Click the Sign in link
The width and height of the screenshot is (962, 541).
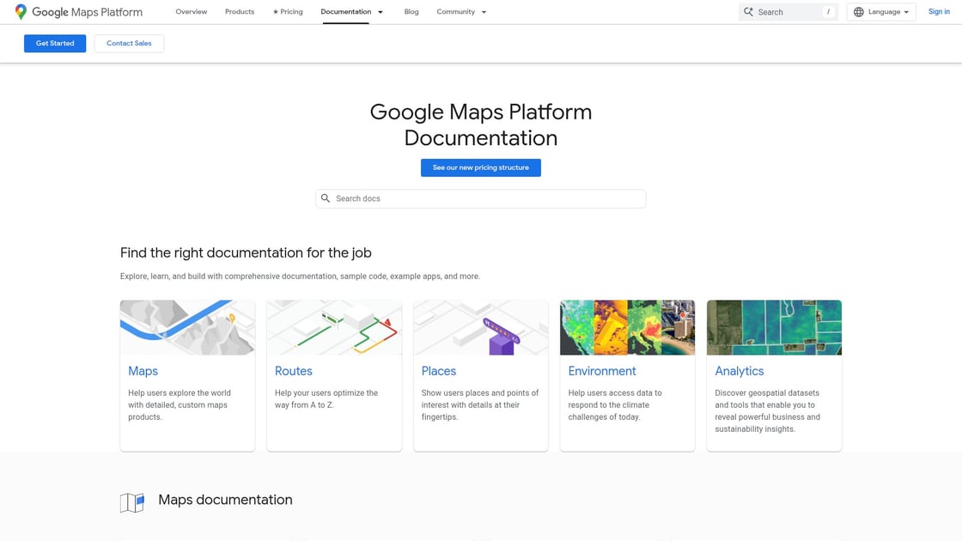pyautogui.click(x=939, y=12)
